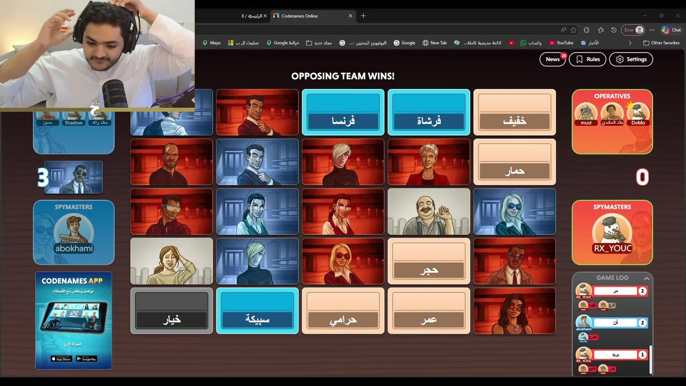Open the browser History icon
The width and height of the screenshot is (686, 386).
point(614,30)
